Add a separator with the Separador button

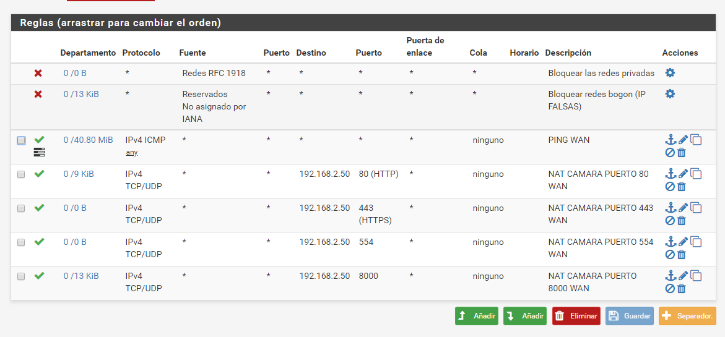click(687, 316)
